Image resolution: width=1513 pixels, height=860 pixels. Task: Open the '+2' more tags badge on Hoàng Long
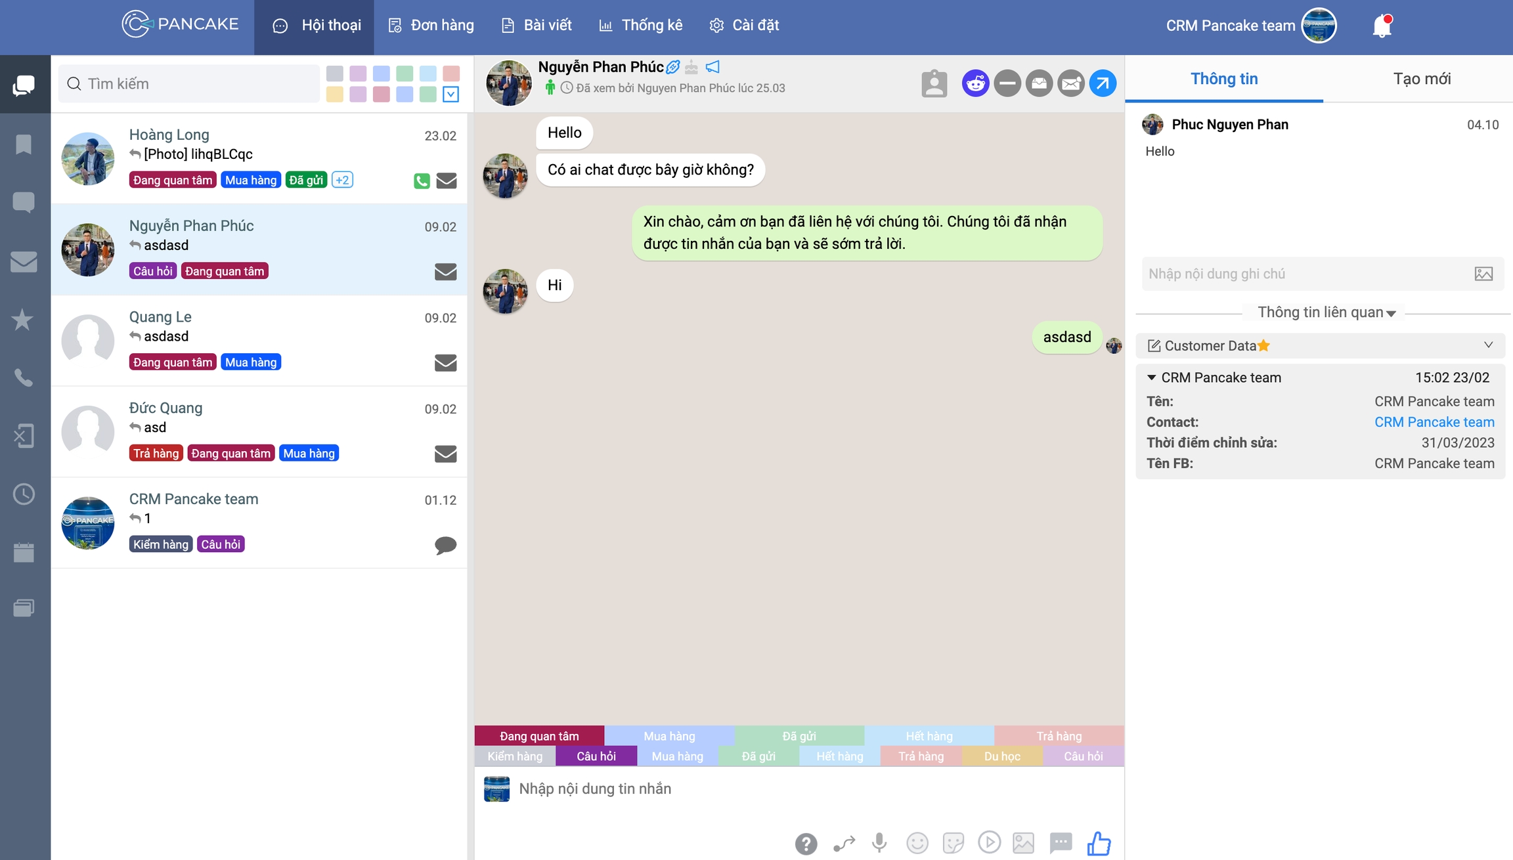(342, 180)
